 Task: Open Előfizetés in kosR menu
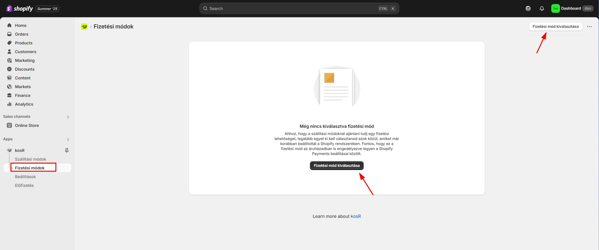pos(24,185)
